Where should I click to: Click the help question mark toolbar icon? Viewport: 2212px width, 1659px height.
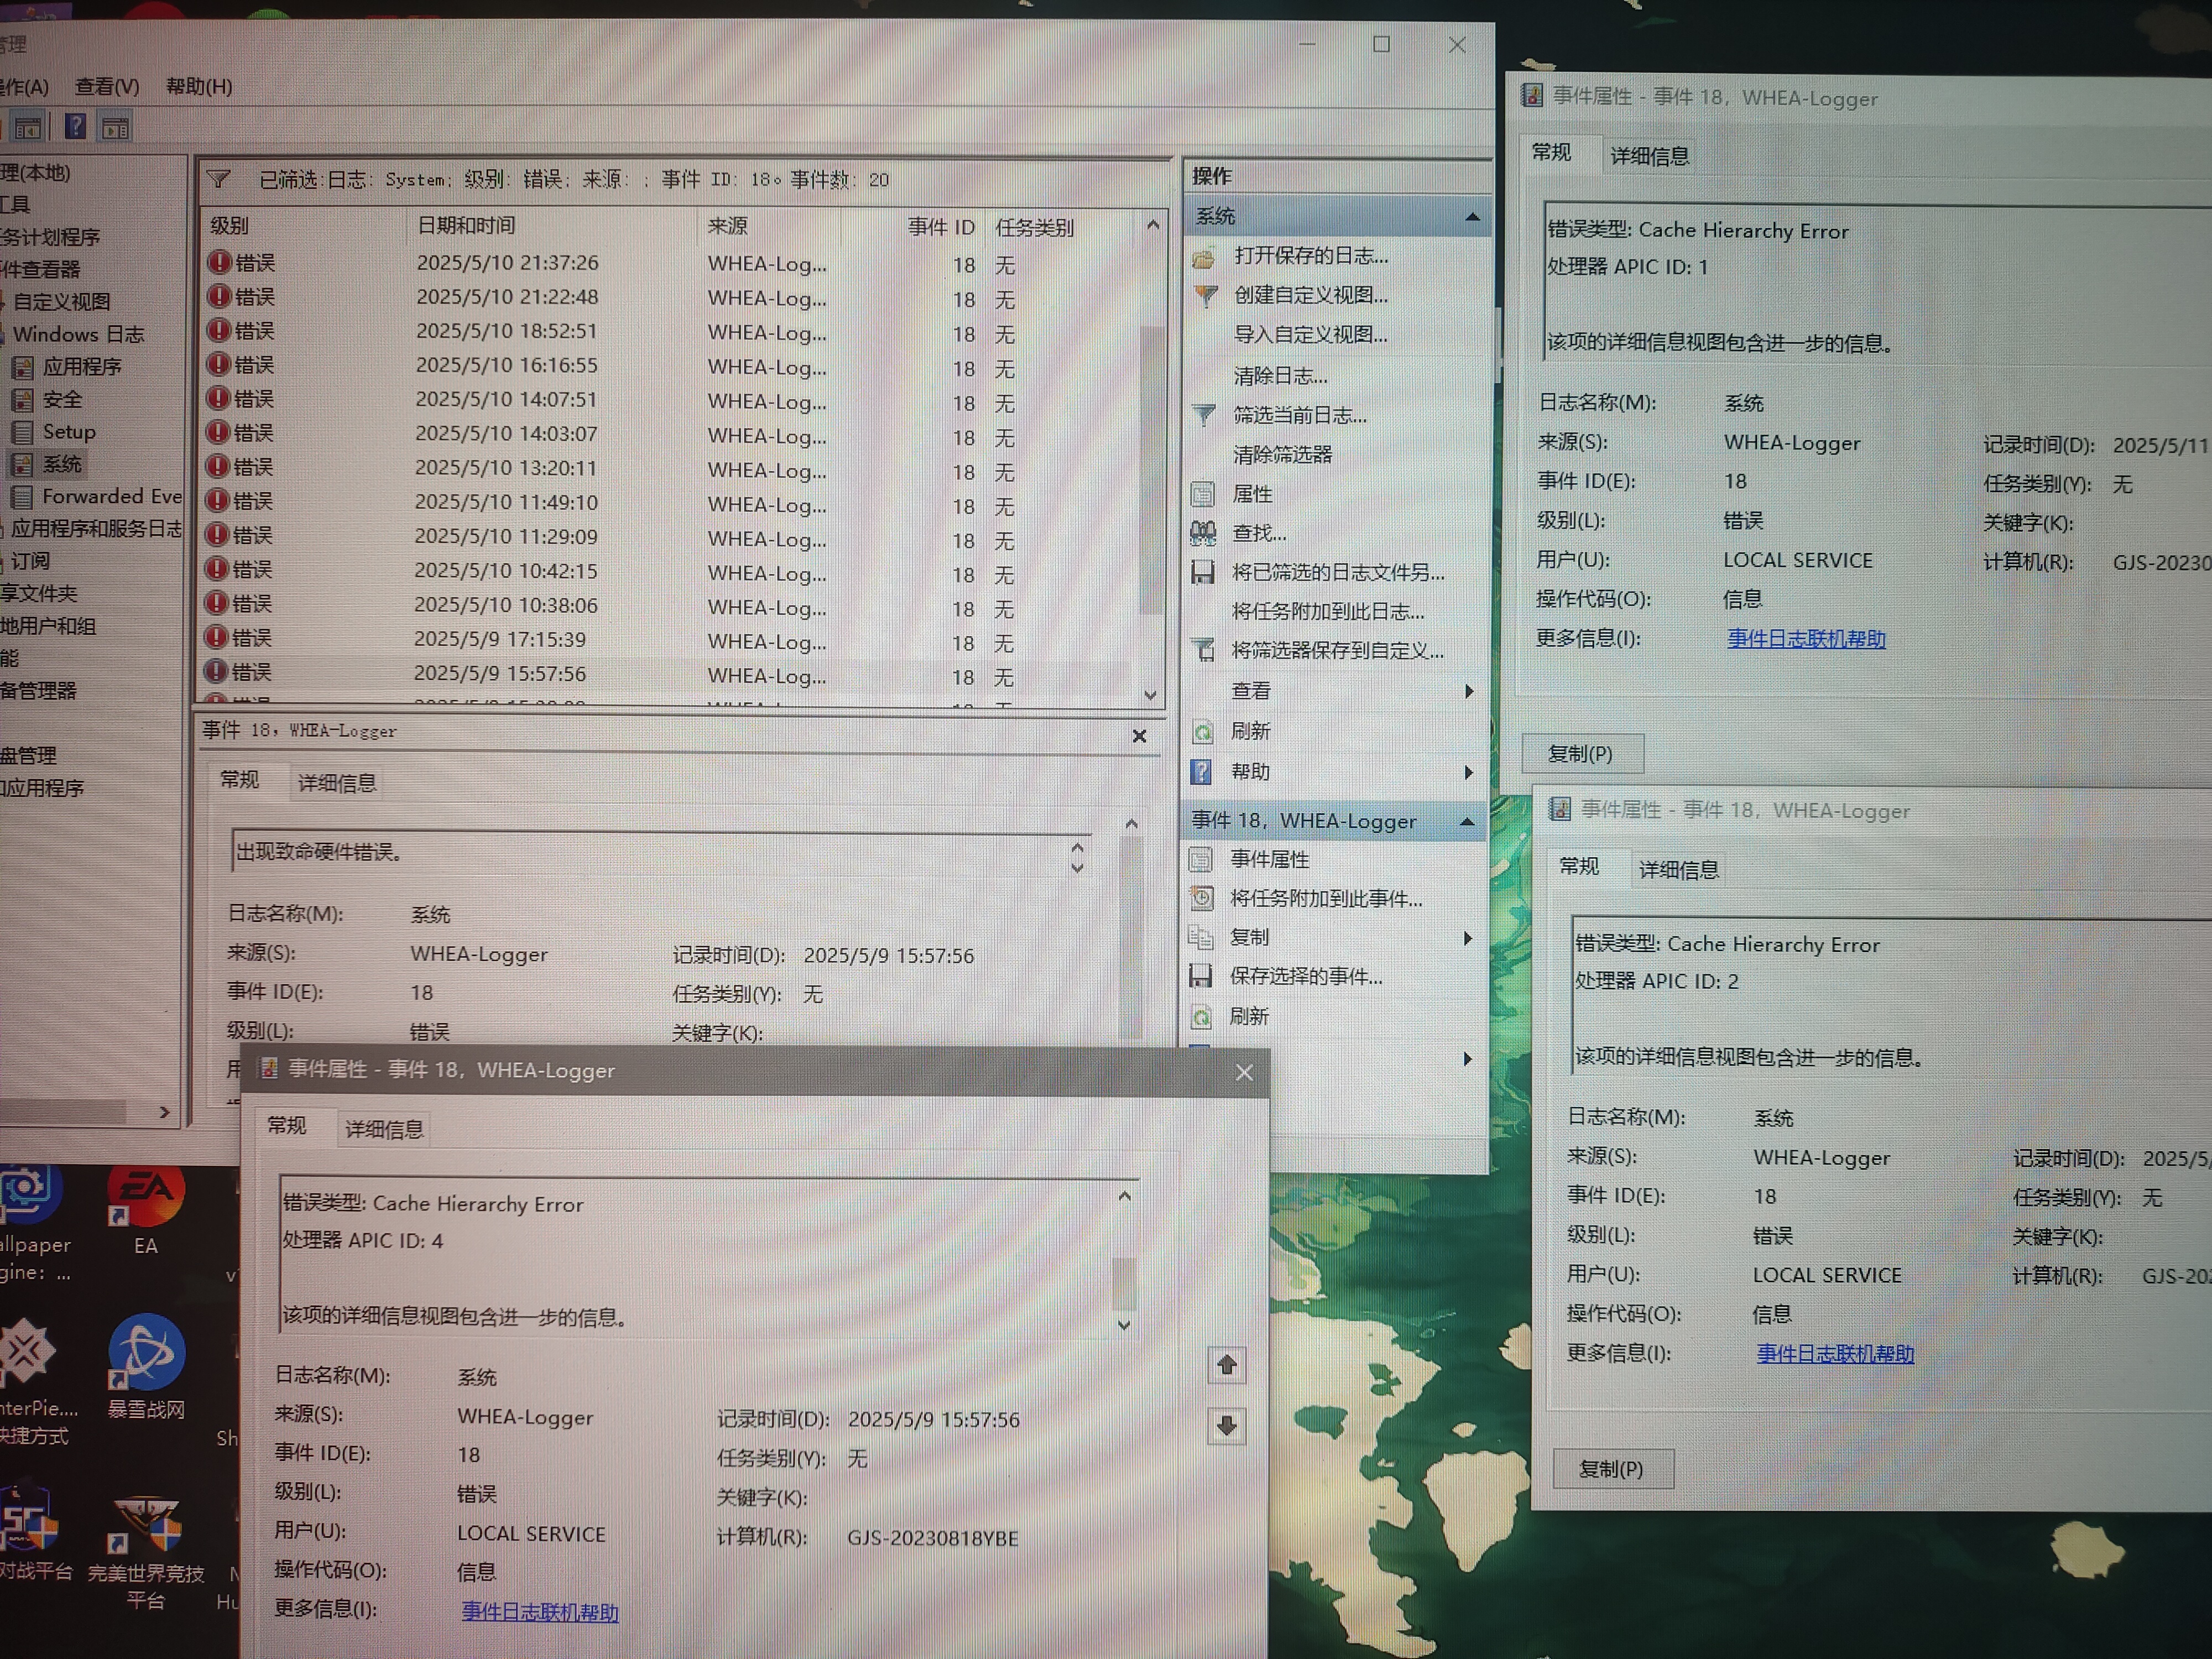(75, 127)
